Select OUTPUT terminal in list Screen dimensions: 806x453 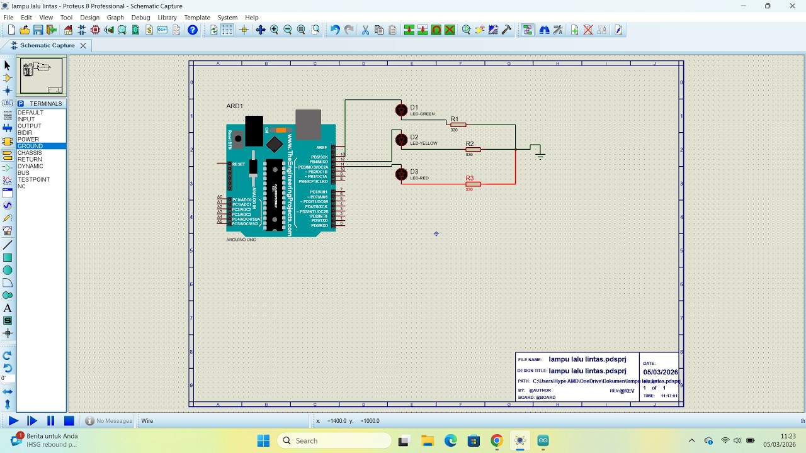41,126
